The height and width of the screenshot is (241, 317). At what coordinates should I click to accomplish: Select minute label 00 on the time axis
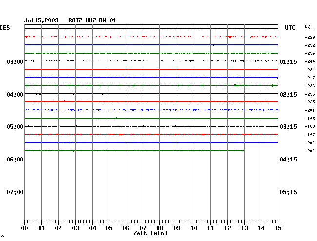(25, 228)
